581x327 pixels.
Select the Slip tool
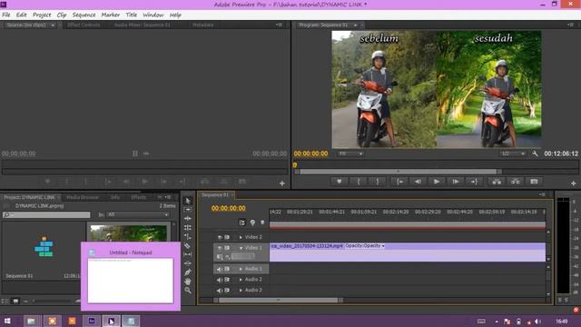point(188,254)
